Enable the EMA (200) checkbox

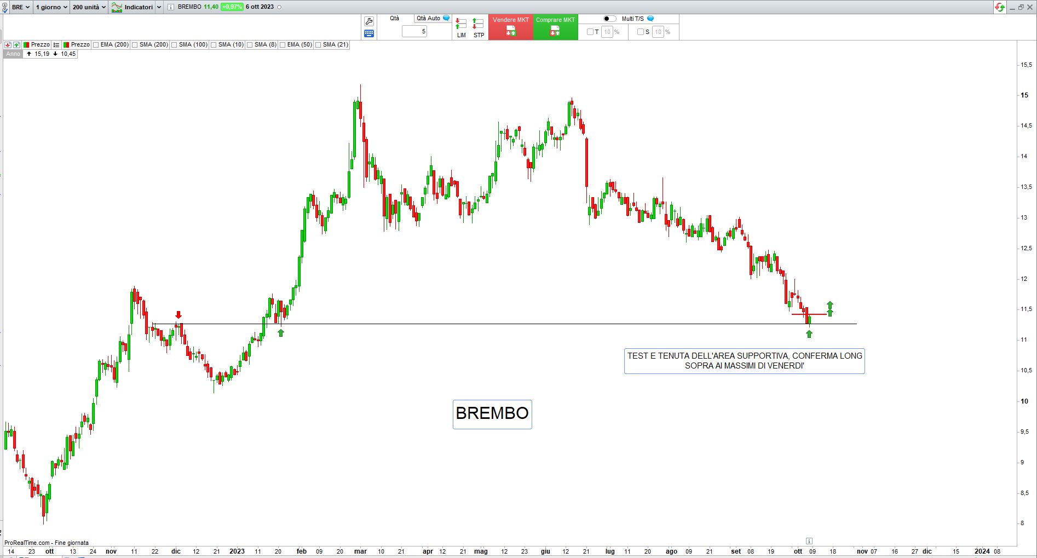click(x=96, y=45)
